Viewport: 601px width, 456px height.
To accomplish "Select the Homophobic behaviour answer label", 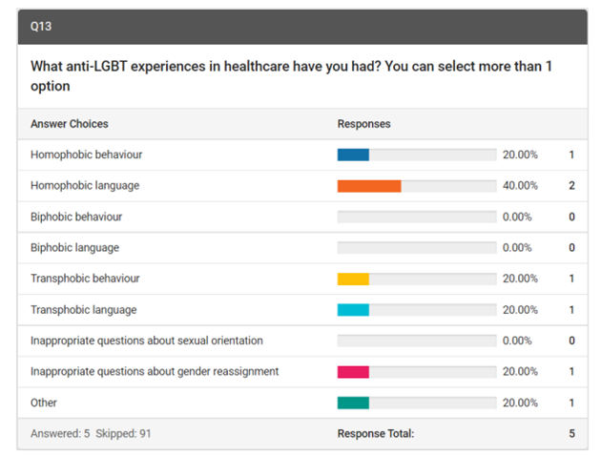I will 86,155.
